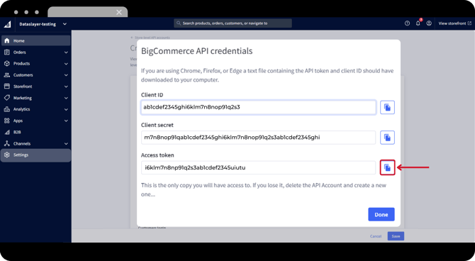Expand the Products menu chevron
Screen dimensions: 475x261
click(x=66, y=64)
